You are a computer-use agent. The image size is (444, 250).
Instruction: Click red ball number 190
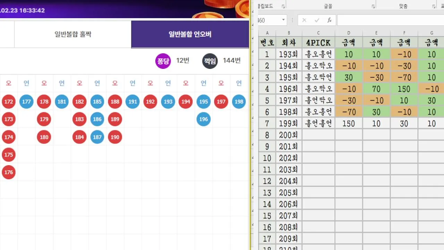[x=115, y=137]
